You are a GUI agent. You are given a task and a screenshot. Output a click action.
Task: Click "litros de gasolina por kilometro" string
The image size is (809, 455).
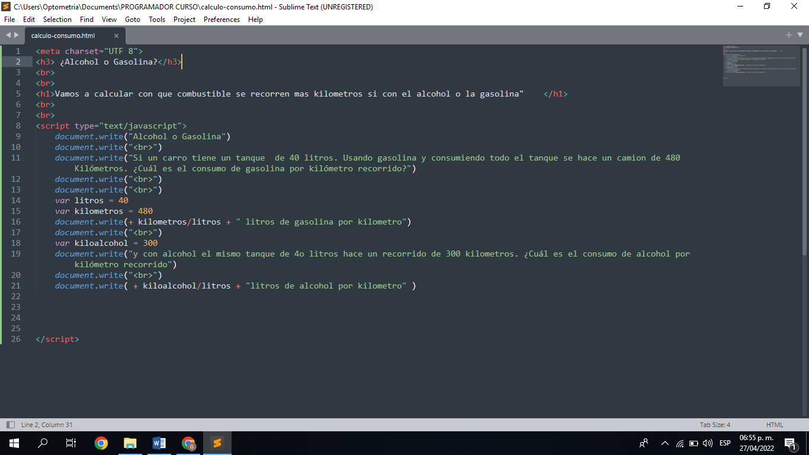[x=321, y=222]
